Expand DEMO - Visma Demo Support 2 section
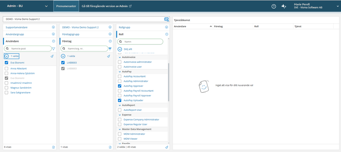 click(110, 27)
